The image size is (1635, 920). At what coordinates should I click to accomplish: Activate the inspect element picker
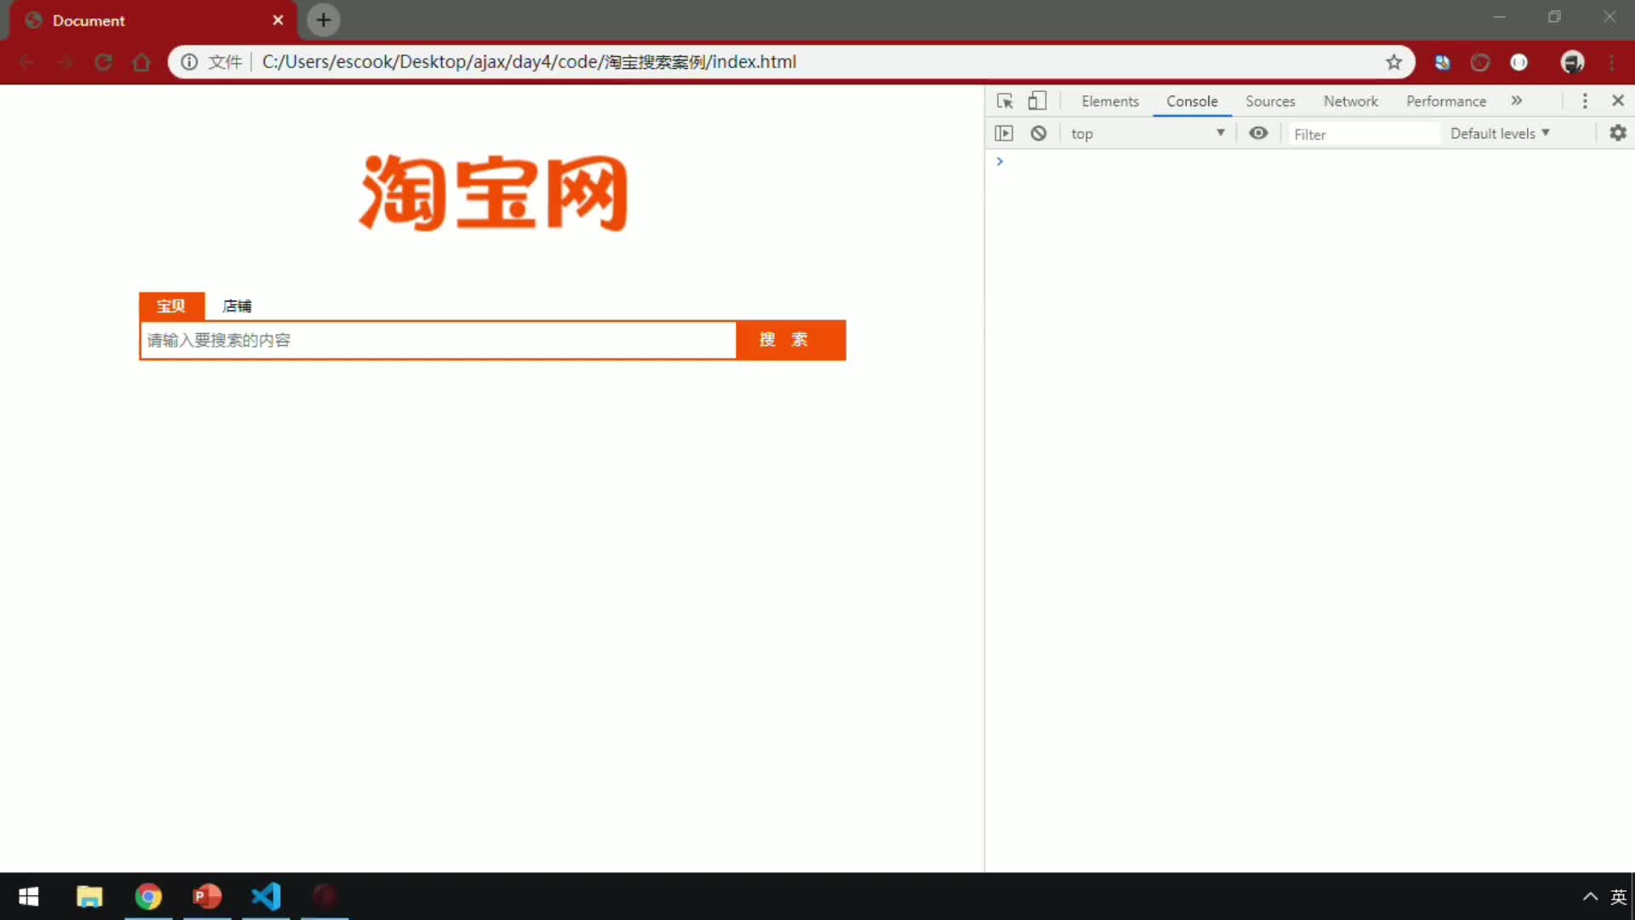click(1005, 101)
